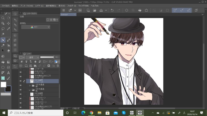Viewport: 207px width, 116px height.
Task: Open the 通常 blending mode dropdown
Action: (x=33, y=57)
